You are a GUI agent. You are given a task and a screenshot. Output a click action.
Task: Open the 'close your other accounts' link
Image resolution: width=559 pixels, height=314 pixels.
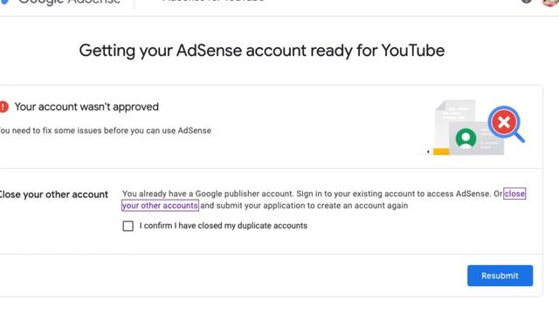pyautogui.click(x=160, y=206)
